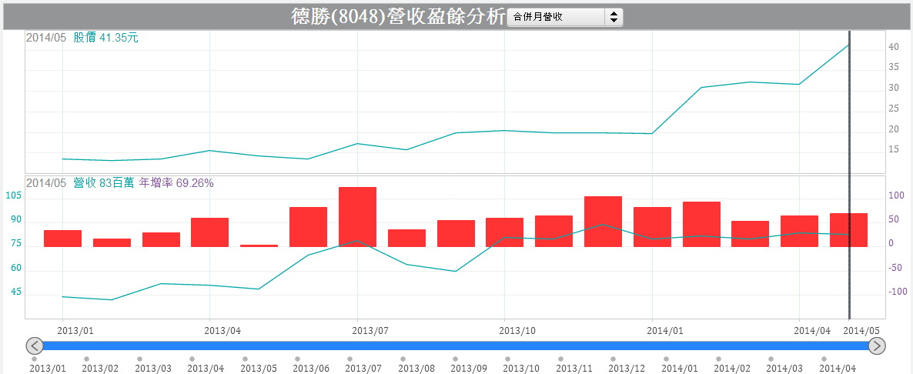Screen dimensions: 913x374
Task: Click the first red revenue bar at 2013/01
Action: pyautogui.click(x=63, y=239)
